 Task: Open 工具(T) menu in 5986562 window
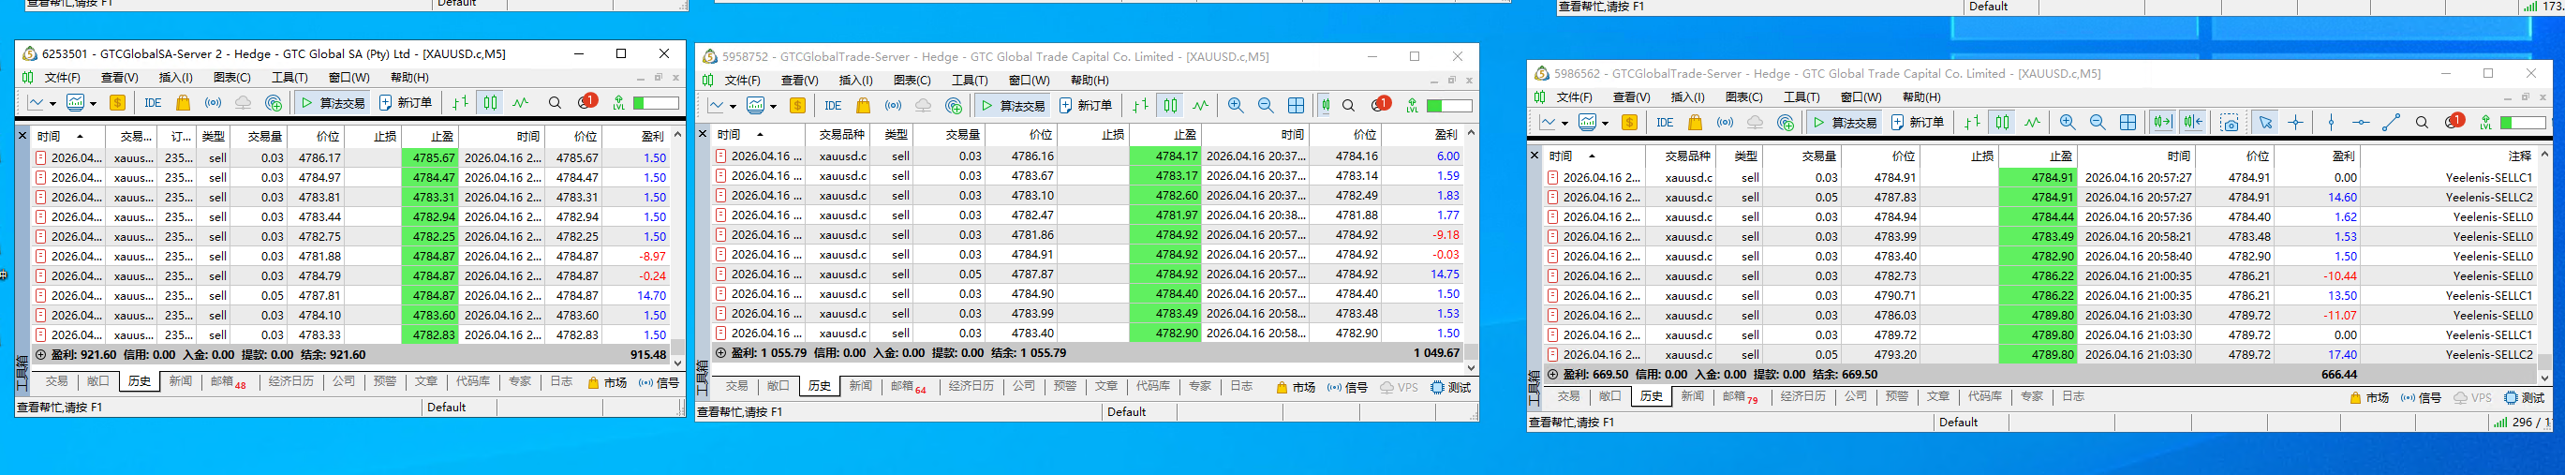pos(1801,97)
